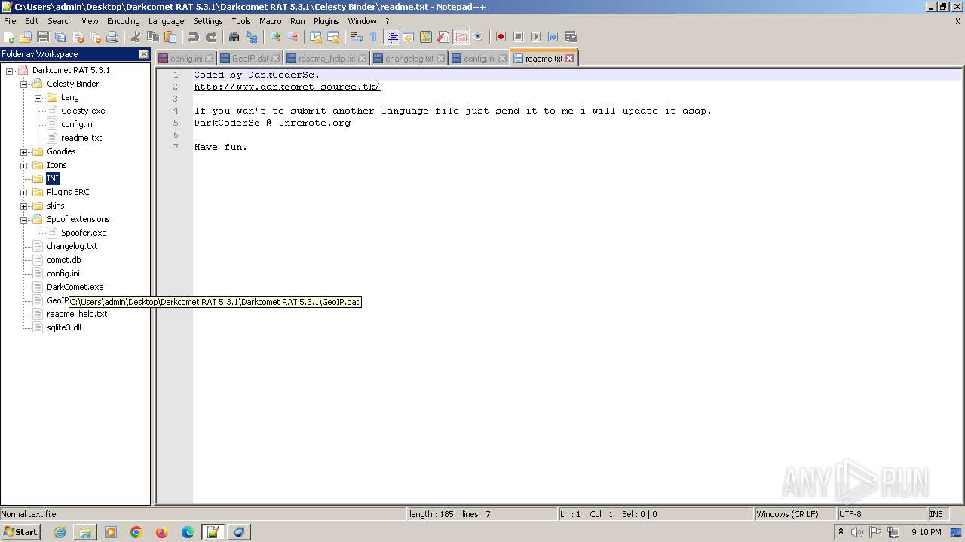The width and height of the screenshot is (965, 542).
Task: Select Celesty.exe in the tree
Action: (83, 111)
